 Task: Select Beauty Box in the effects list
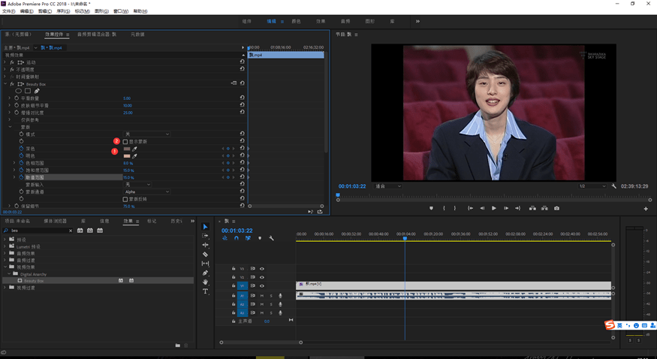coord(35,280)
